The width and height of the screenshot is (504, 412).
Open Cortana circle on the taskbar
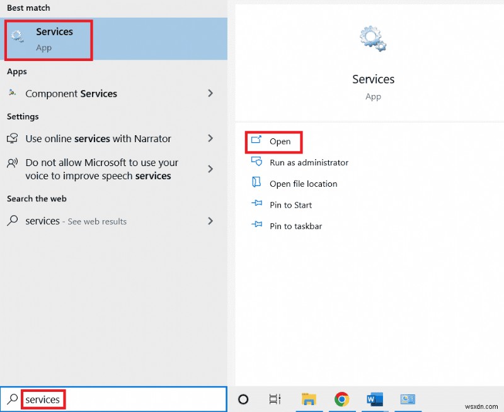coord(243,399)
